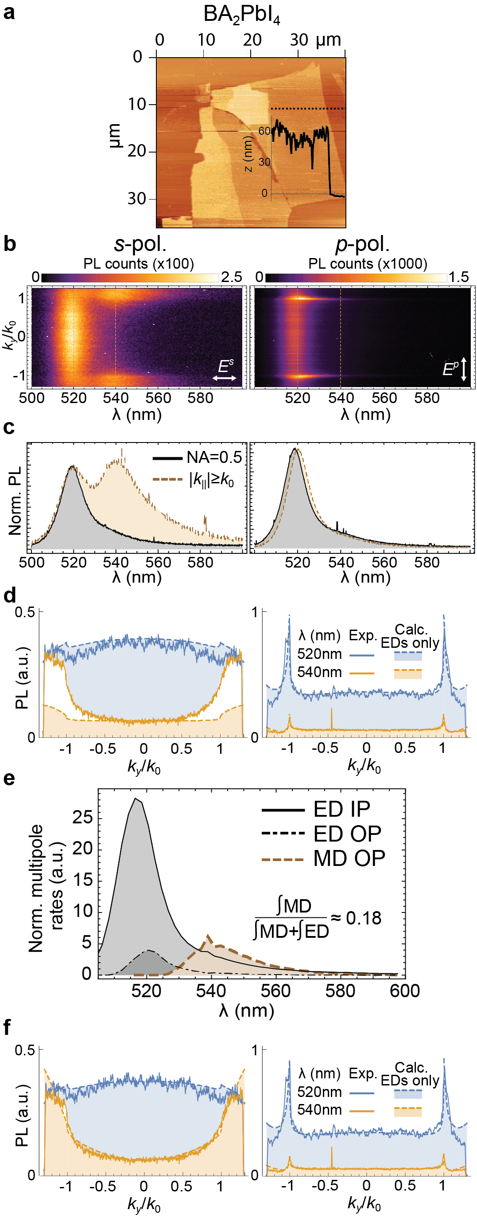Viewport: 477px width, 1218px height.
Task: Click the orange dashed calc. swatch in panel d
Action: click(x=407, y=674)
